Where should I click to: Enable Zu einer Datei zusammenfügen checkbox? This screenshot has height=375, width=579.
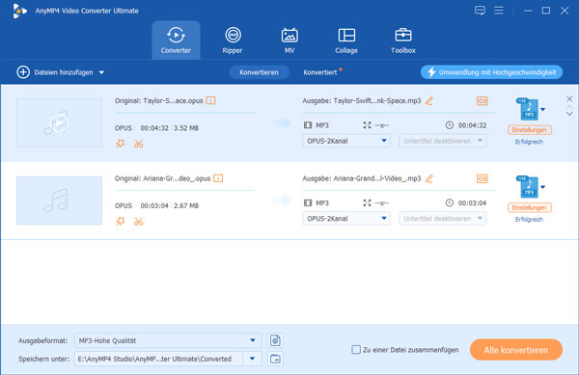(x=356, y=350)
